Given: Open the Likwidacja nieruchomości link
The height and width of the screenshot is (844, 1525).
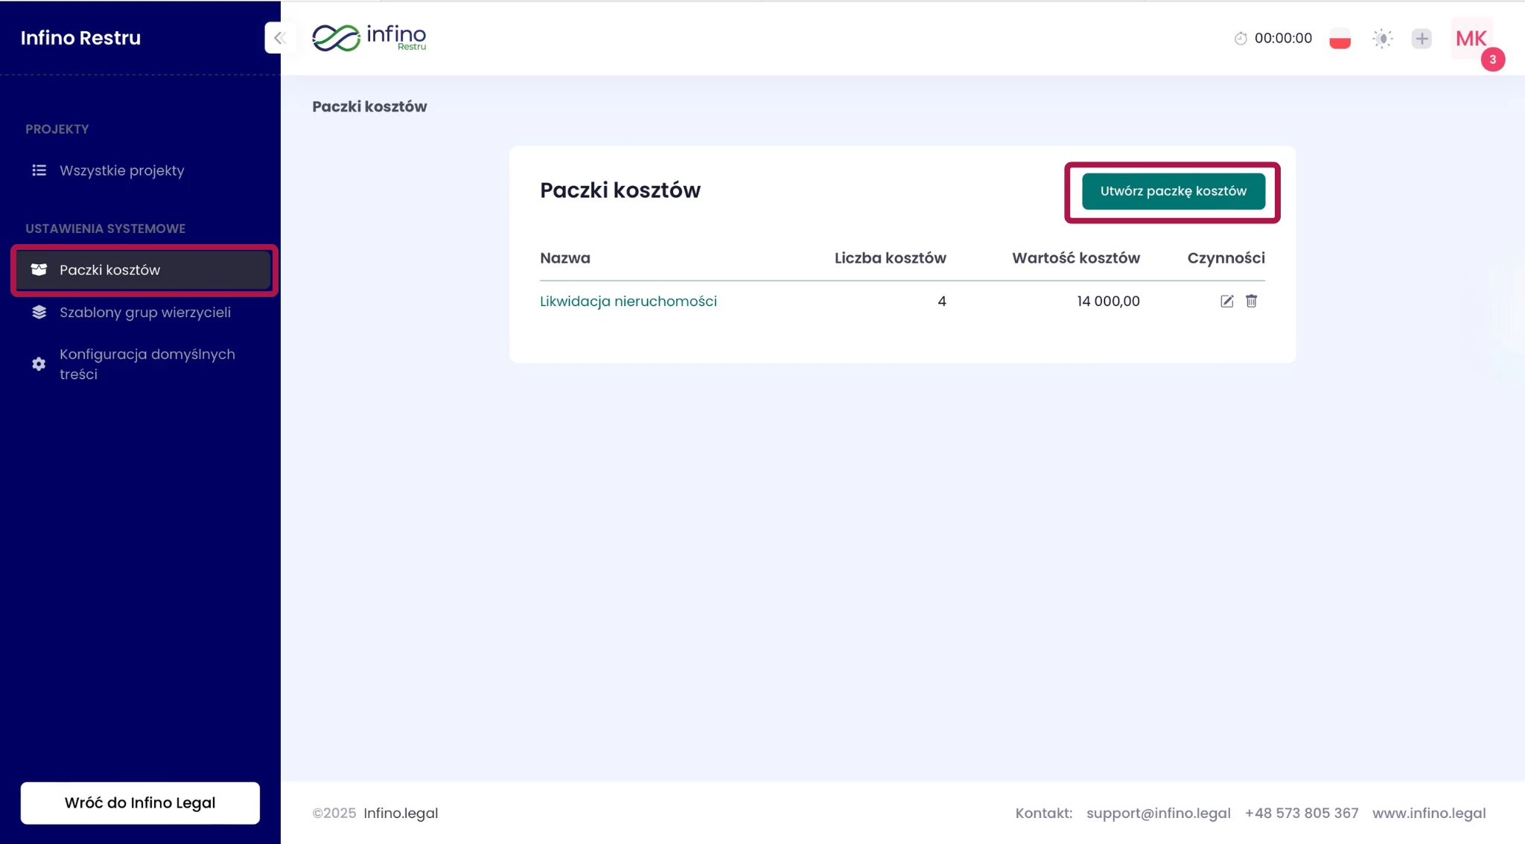Looking at the screenshot, I should pyautogui.click(x=628, y=301).
